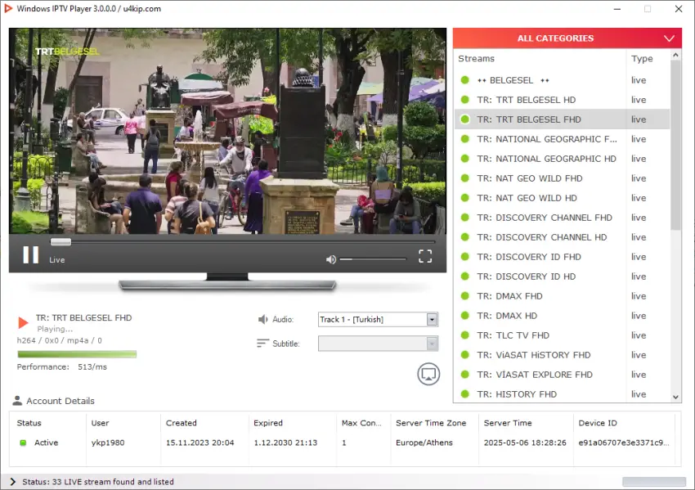Viewport: 695px width, 490px height.
Task: Click scroll up arrow in streams list
Action: pyautogui.click(x=675, y=56)
